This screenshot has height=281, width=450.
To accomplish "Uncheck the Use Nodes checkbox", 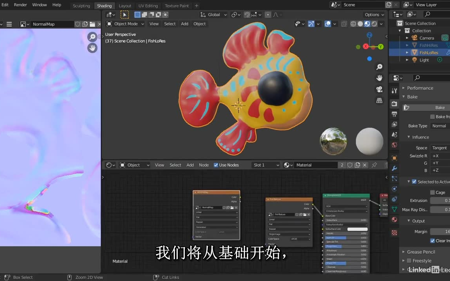I will (216, 165).
